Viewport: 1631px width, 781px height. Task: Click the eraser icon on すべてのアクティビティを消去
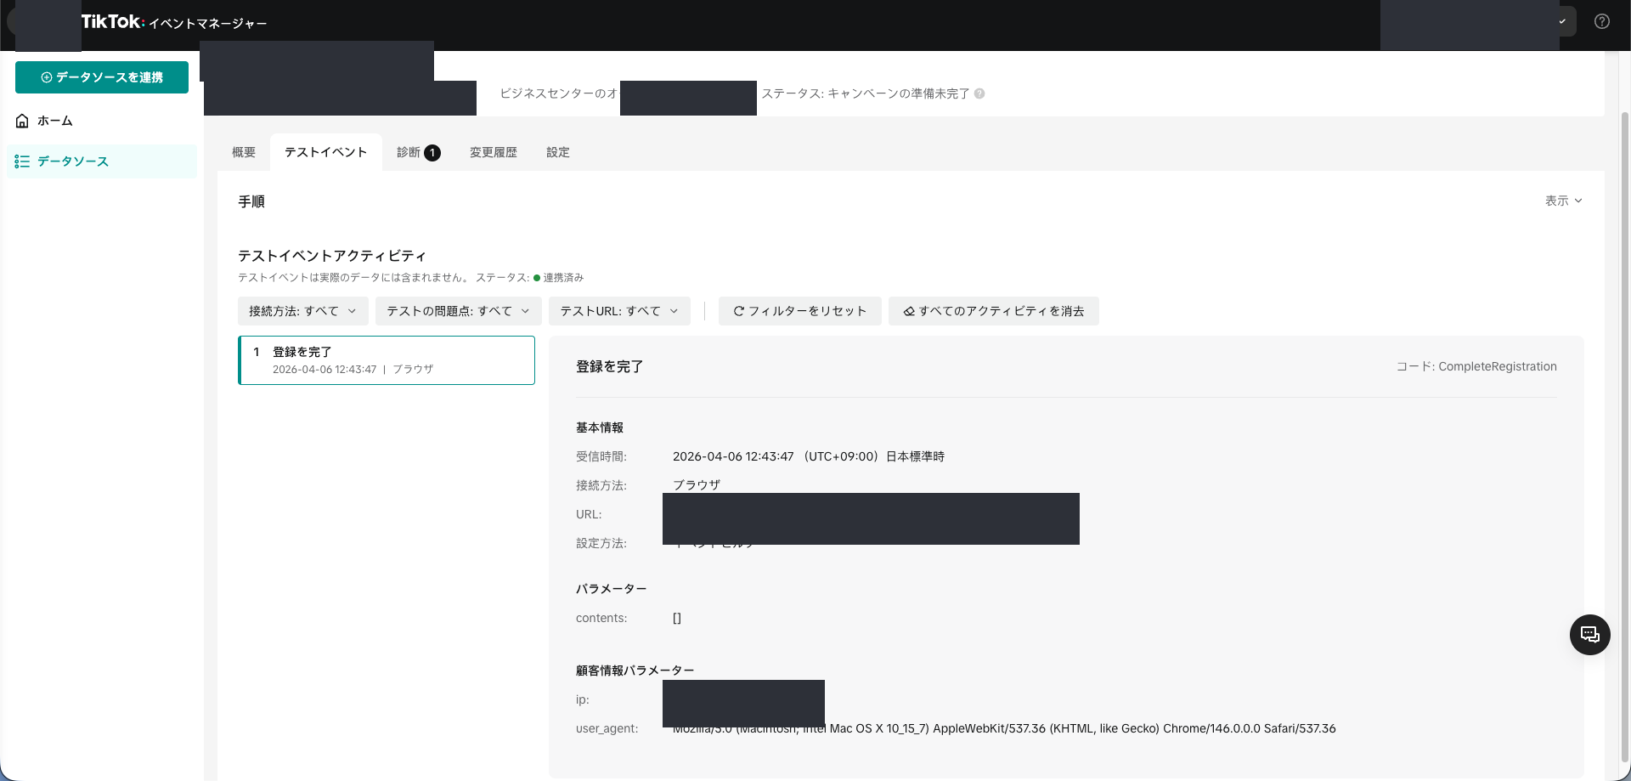point(908,311)
